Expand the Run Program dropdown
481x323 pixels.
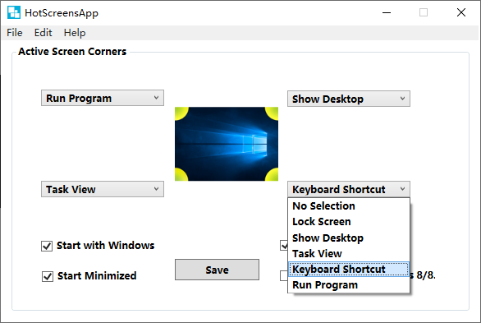(x=103, y=98)
